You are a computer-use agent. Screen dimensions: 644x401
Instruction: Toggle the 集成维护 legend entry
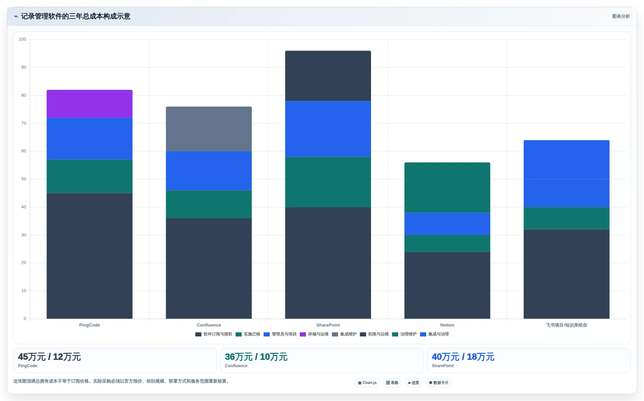point(344,334)
